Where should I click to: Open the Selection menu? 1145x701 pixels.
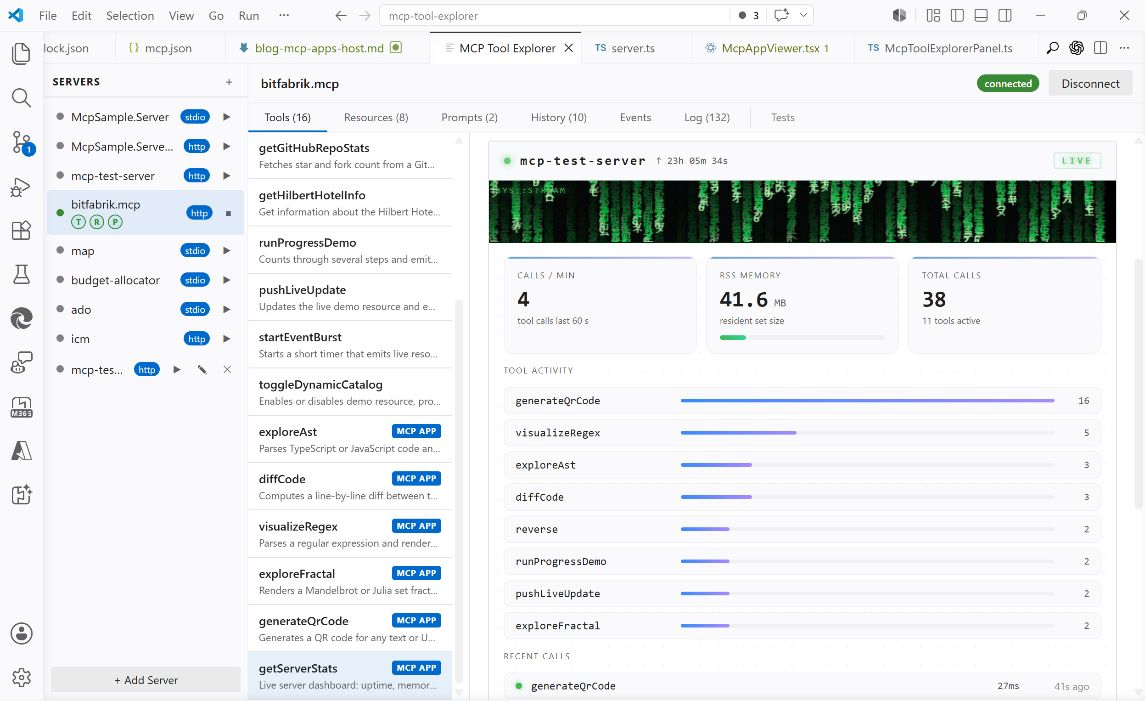click(130, 16)
